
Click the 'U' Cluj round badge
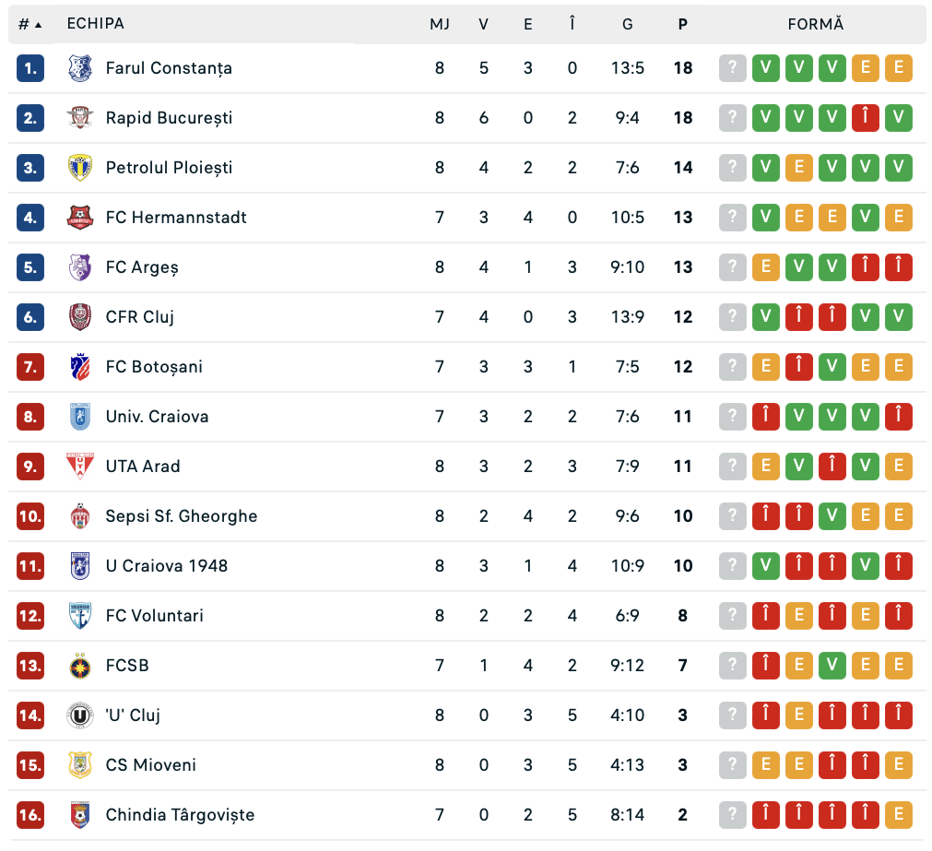(80, 715)
